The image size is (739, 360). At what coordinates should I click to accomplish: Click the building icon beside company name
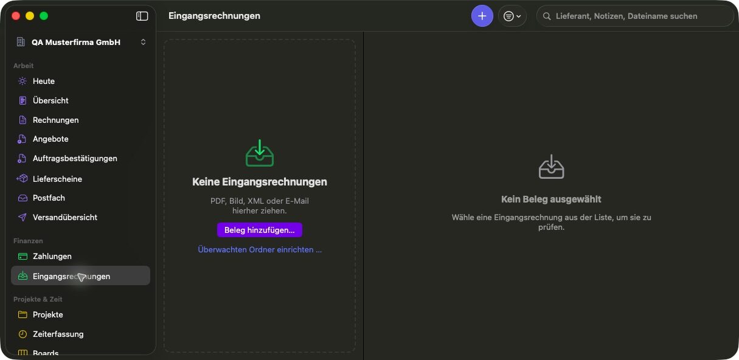tap(21, 42)
